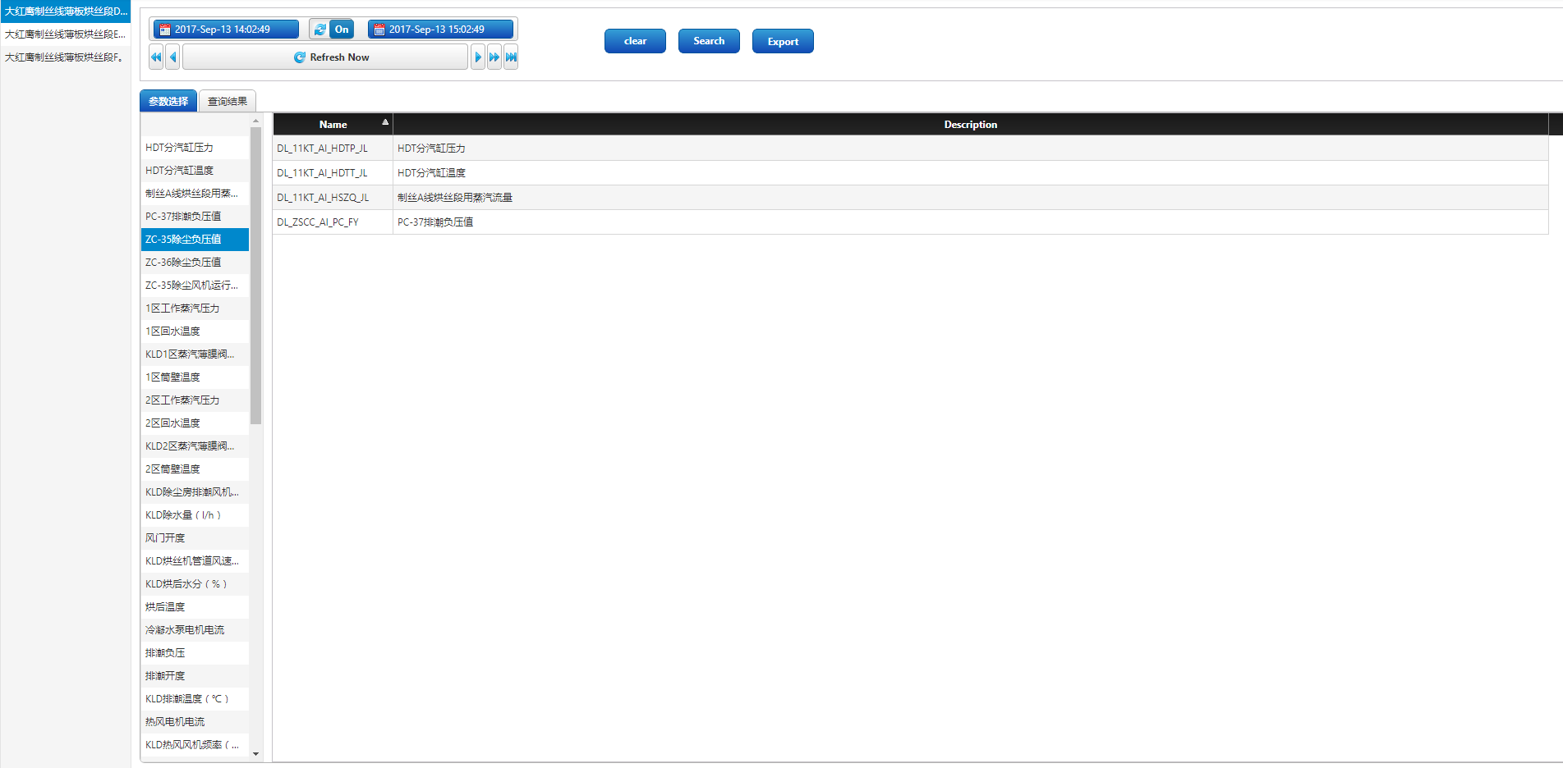Jump back fast with the double-left arrow
1563x768 pixels.
pyautogui.click(x=156, y=57)
